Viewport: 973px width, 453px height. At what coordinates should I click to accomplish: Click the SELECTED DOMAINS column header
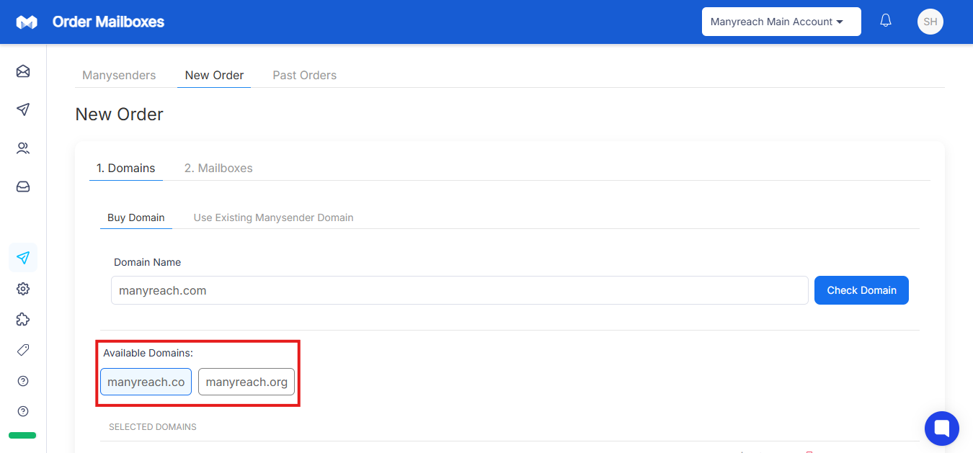[x=153, y=427]
